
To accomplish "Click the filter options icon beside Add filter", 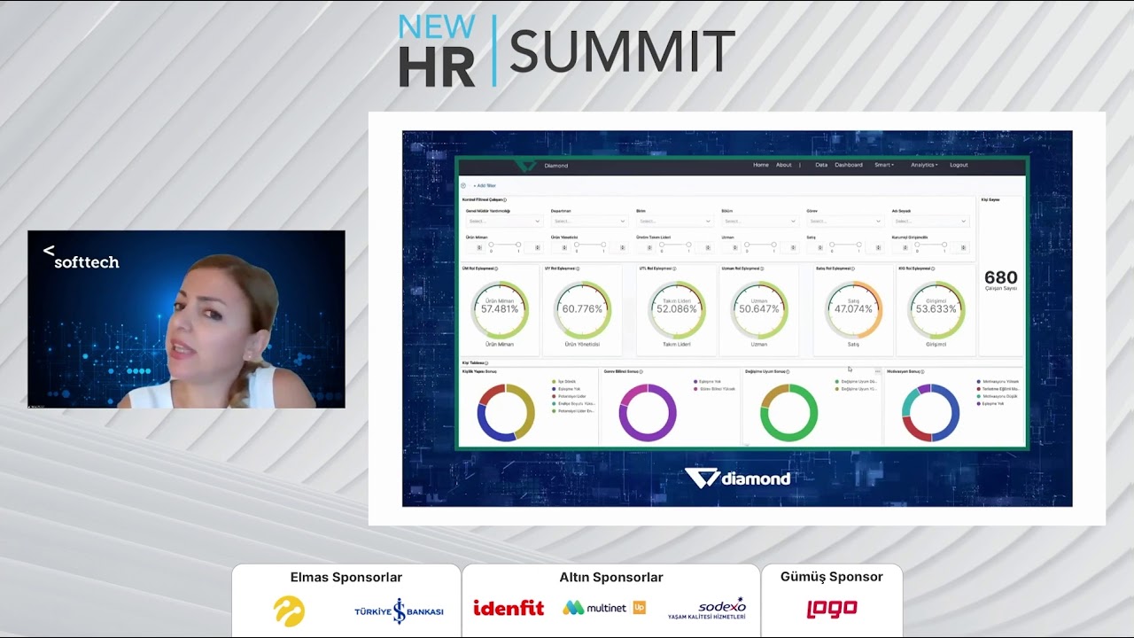I will click(463, 186).
